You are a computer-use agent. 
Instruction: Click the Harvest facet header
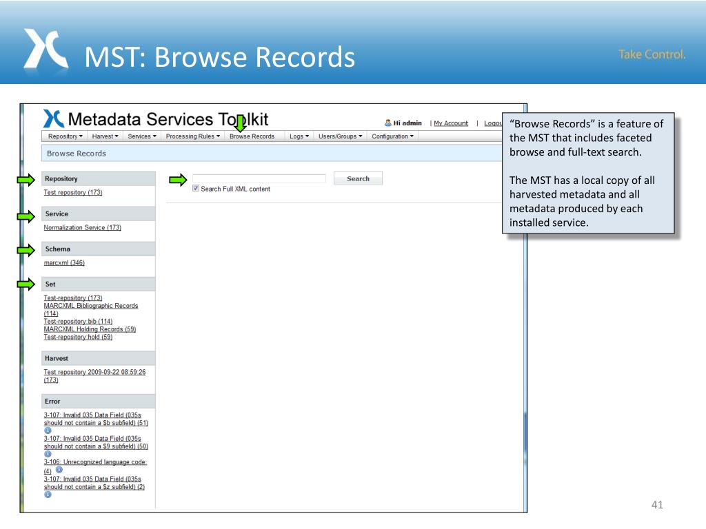click(x=98, y=358)
